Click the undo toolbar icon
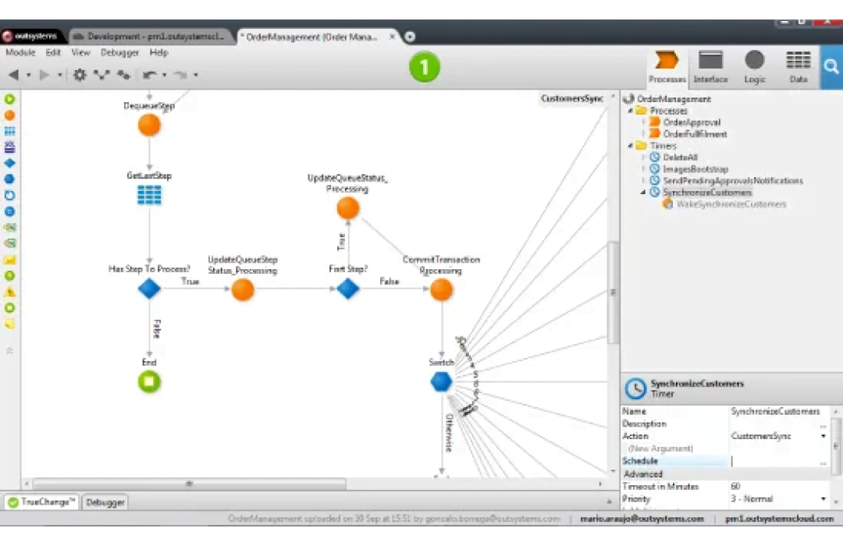This screenshot has width=843, height=546. click(150, 75)
